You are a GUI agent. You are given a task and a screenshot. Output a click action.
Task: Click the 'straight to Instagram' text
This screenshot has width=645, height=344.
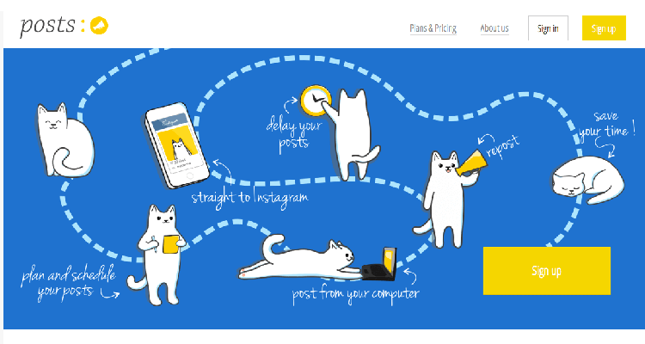point(249,197)
